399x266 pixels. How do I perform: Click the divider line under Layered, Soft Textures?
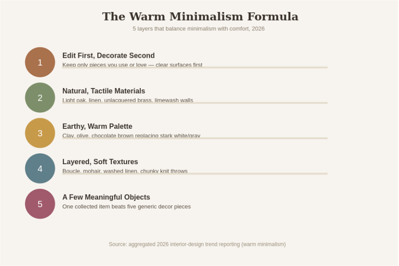point(195,174)
